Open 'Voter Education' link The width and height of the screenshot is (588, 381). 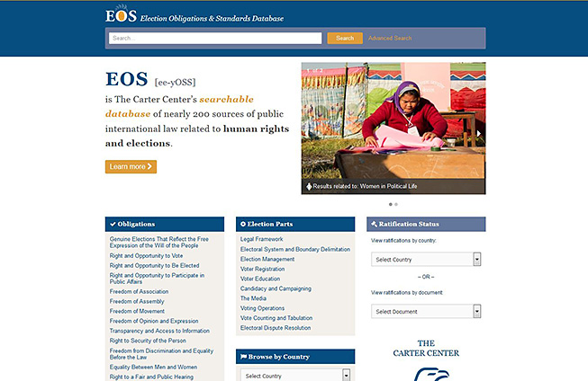point(260,279)
